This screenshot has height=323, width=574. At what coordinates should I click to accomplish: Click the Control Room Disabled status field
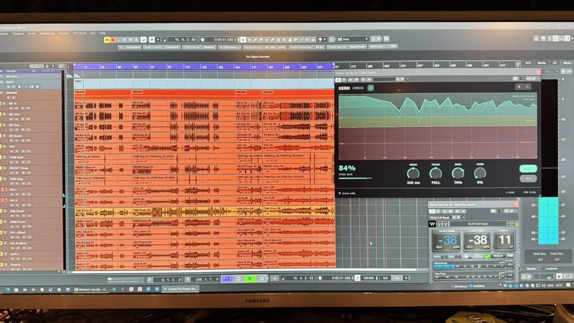[x=199, y=47]
